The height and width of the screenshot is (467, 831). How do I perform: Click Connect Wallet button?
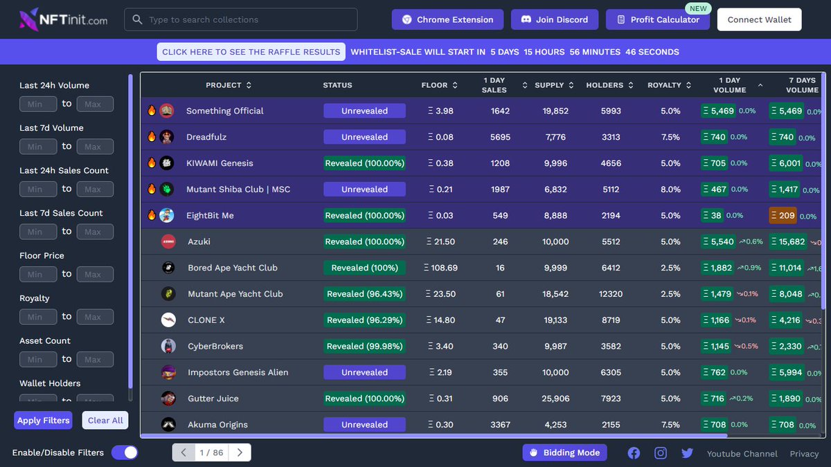pos(759,19)
